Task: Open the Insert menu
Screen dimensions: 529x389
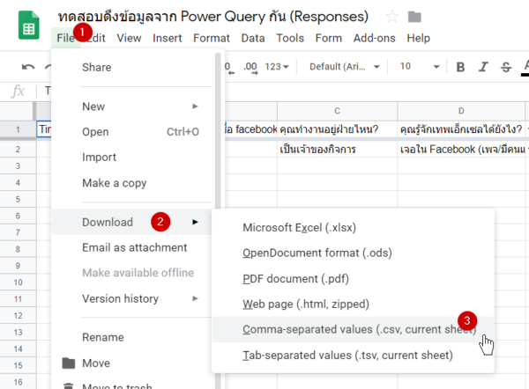Action: [x=167, y=38]
